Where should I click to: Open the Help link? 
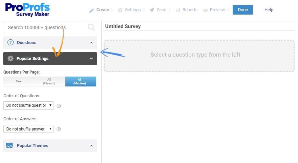(x=269, y=10)
